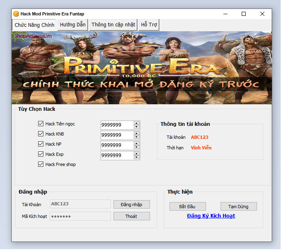Uncheck the Hack Free shop checkbox
The height and width of the screenshot is (250, 281).
pyautogui.click(x=41, y=164)
